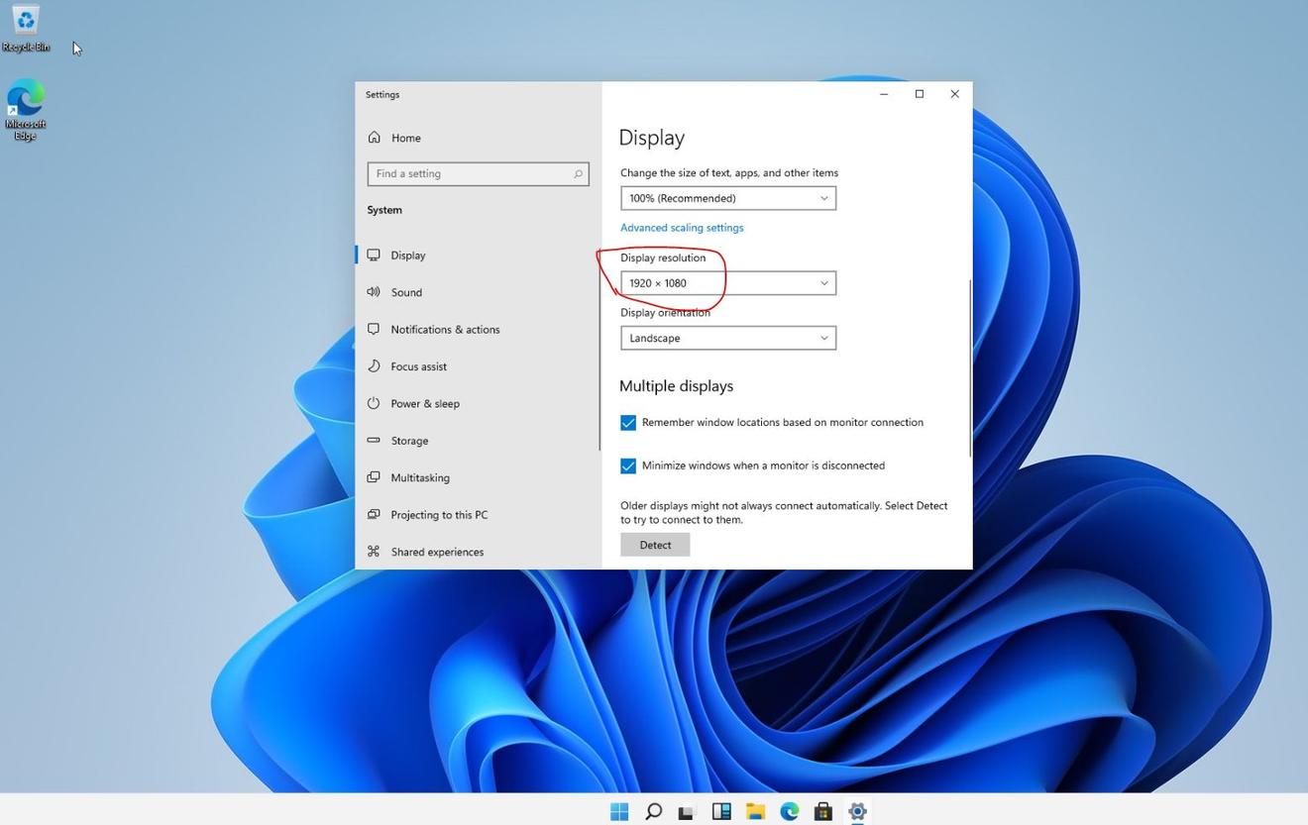This screenshot has width=1308, height=825.
Task: Open File Explorer from the taskbar
Action: [755, 811]
